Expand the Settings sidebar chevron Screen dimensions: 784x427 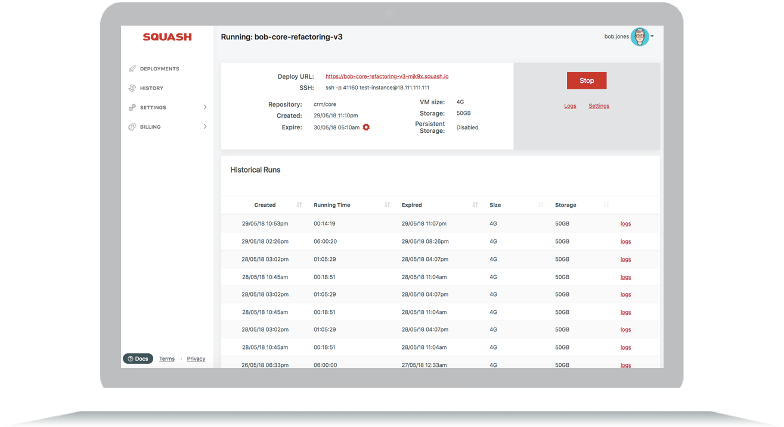point(205,107)
